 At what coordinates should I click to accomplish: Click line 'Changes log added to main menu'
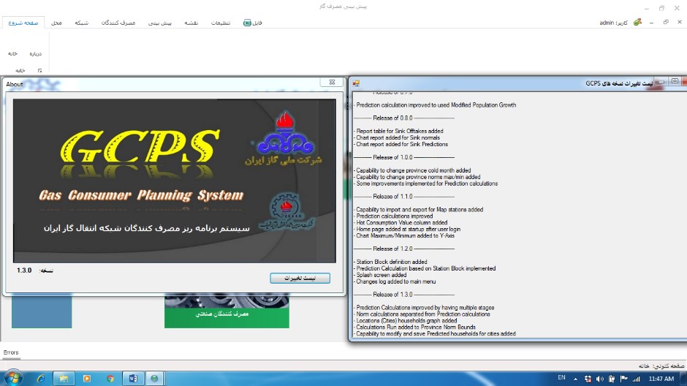click(395, 281)
